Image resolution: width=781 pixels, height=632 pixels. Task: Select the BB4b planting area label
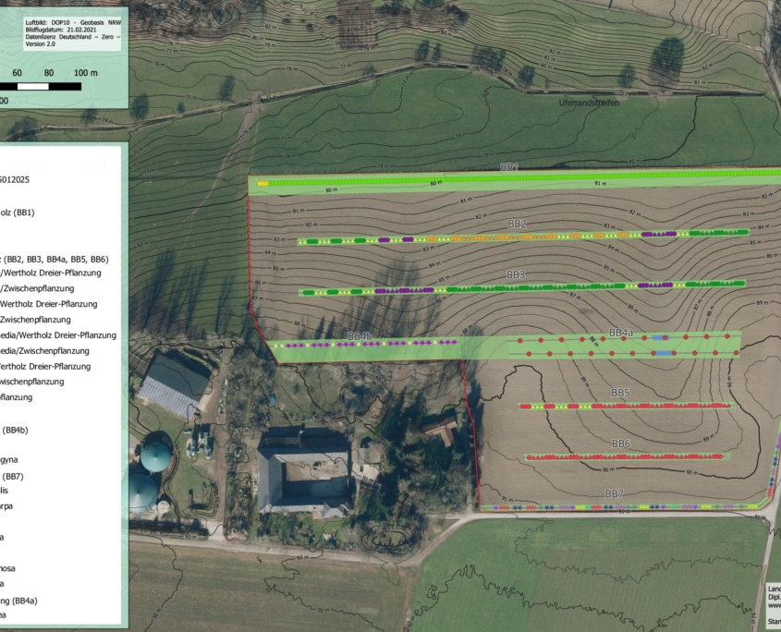coord(359,335)
